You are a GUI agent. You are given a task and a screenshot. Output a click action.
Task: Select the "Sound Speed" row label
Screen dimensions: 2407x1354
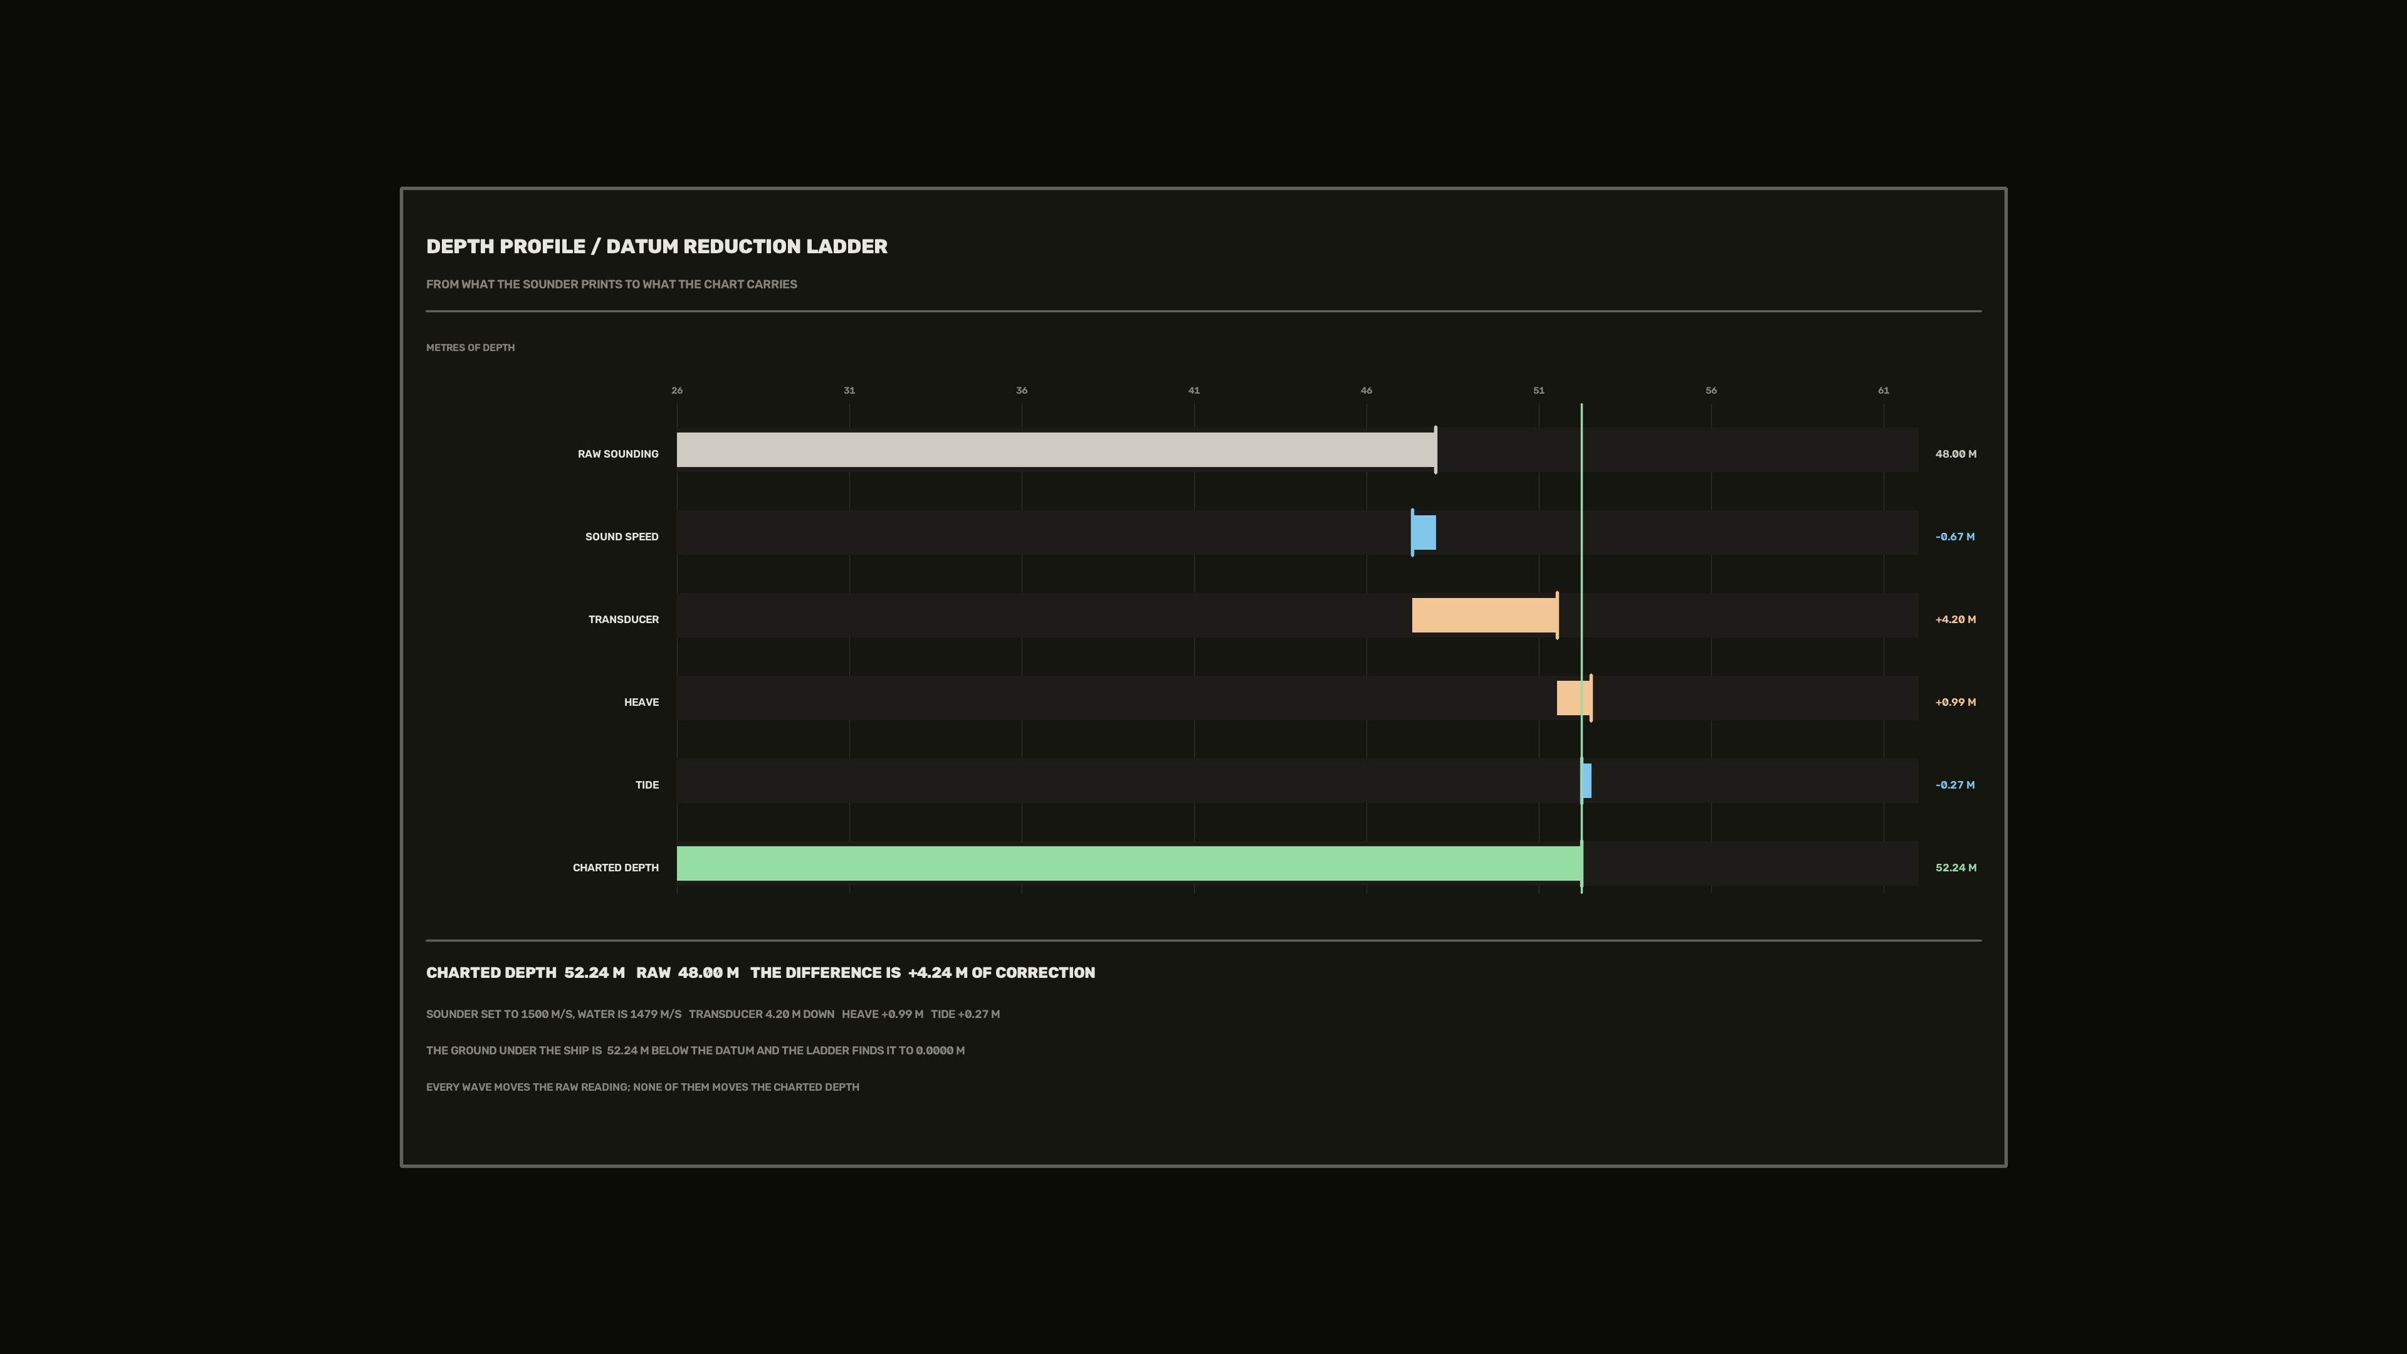[621, 537]
